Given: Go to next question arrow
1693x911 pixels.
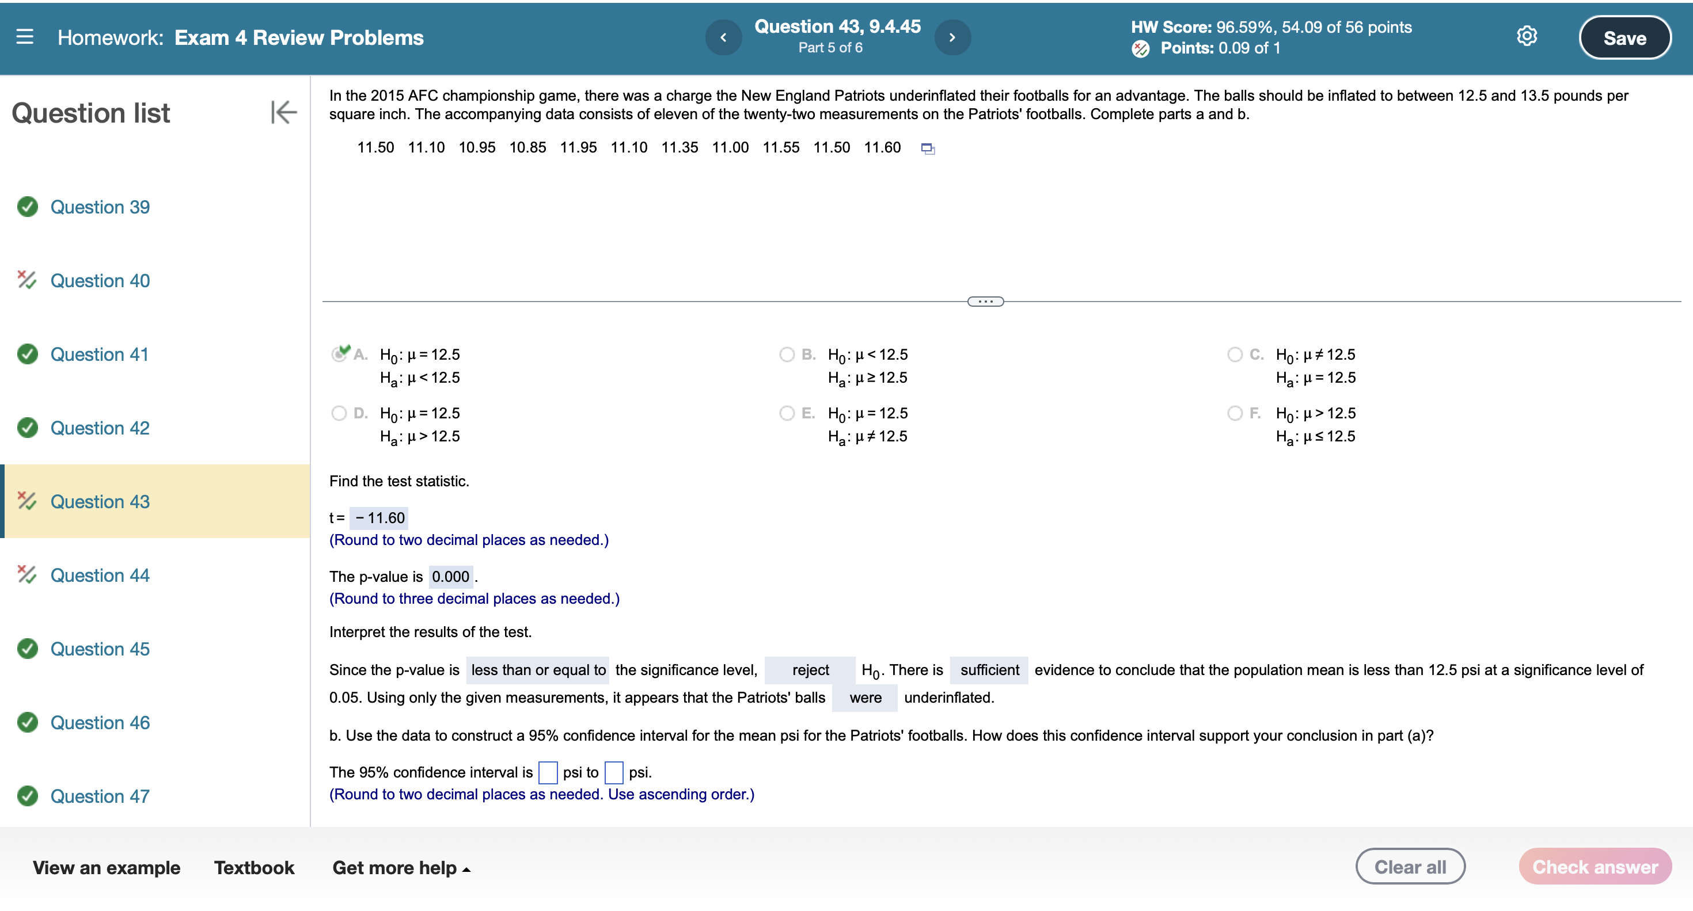Looking at the screenshot, I should 952,37.
